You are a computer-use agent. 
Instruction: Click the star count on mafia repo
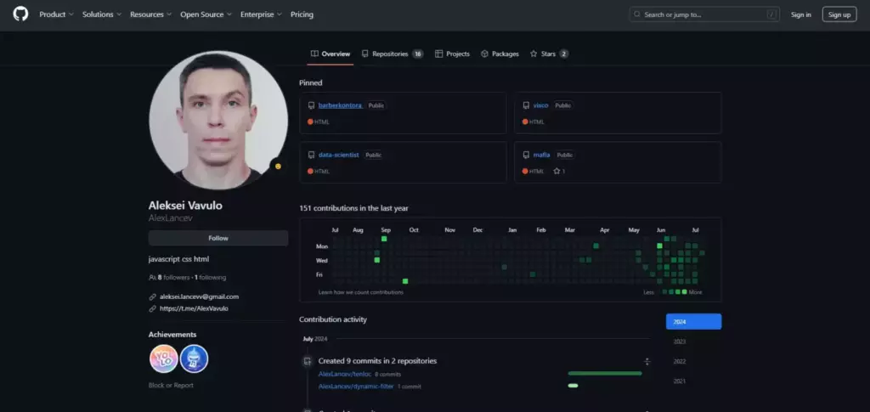point(559,172)
